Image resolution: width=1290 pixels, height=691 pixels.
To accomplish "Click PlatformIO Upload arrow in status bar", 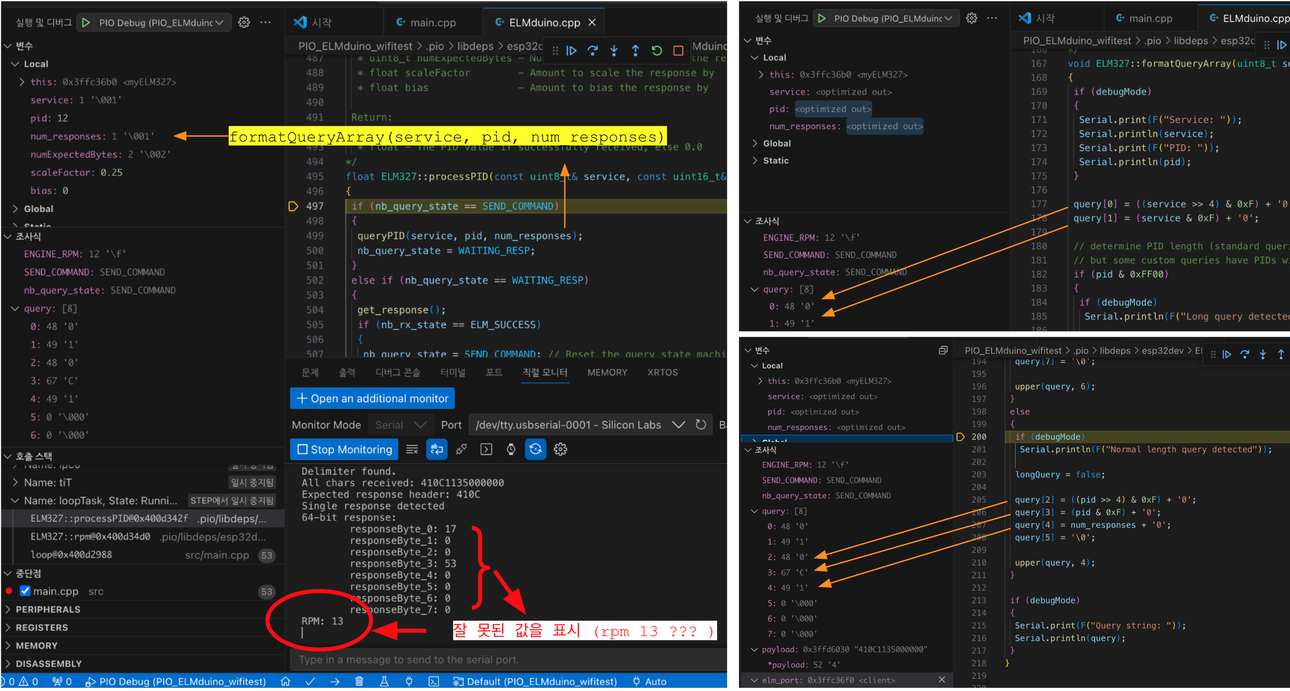I will click(x=334, y=681).
